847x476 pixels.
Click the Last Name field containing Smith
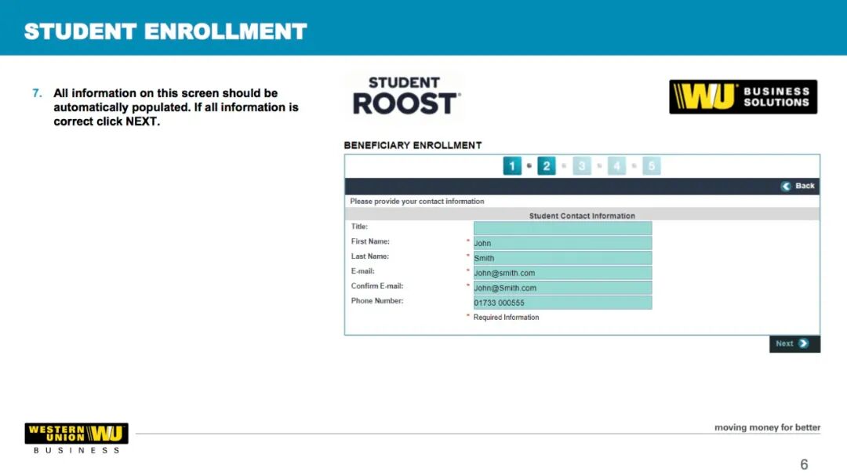pyautogui.click(x=562, y=258)
